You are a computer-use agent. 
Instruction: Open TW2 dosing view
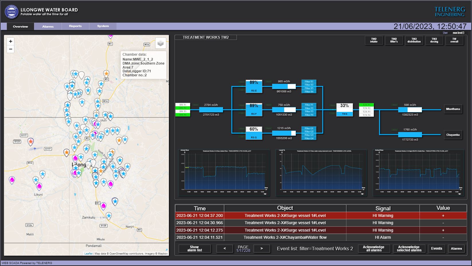tap(434, 40)
